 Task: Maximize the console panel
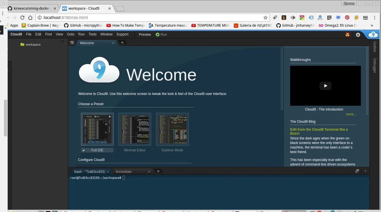[x=357, y=171]
